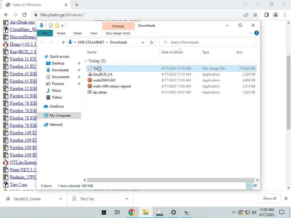Open the recent locations dropdown arrow
Viewport: 291px width, 218px height.
pos(57,43)
